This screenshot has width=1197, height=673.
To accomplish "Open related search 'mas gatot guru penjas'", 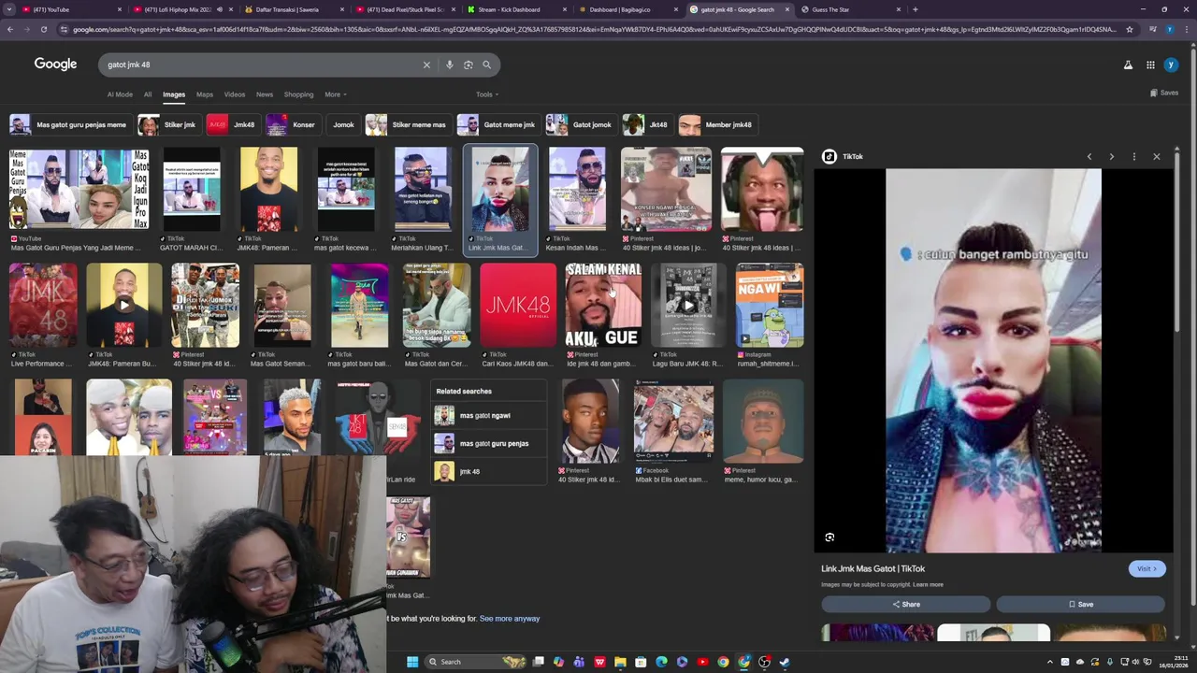I will pos(489,443).
